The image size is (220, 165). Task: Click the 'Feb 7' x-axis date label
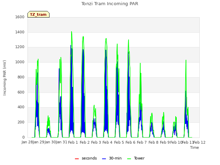(142, 142)
